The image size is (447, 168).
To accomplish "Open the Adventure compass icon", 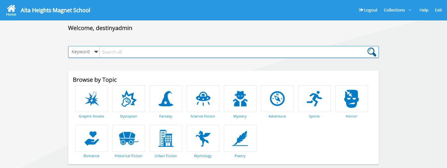I will 277,99.
